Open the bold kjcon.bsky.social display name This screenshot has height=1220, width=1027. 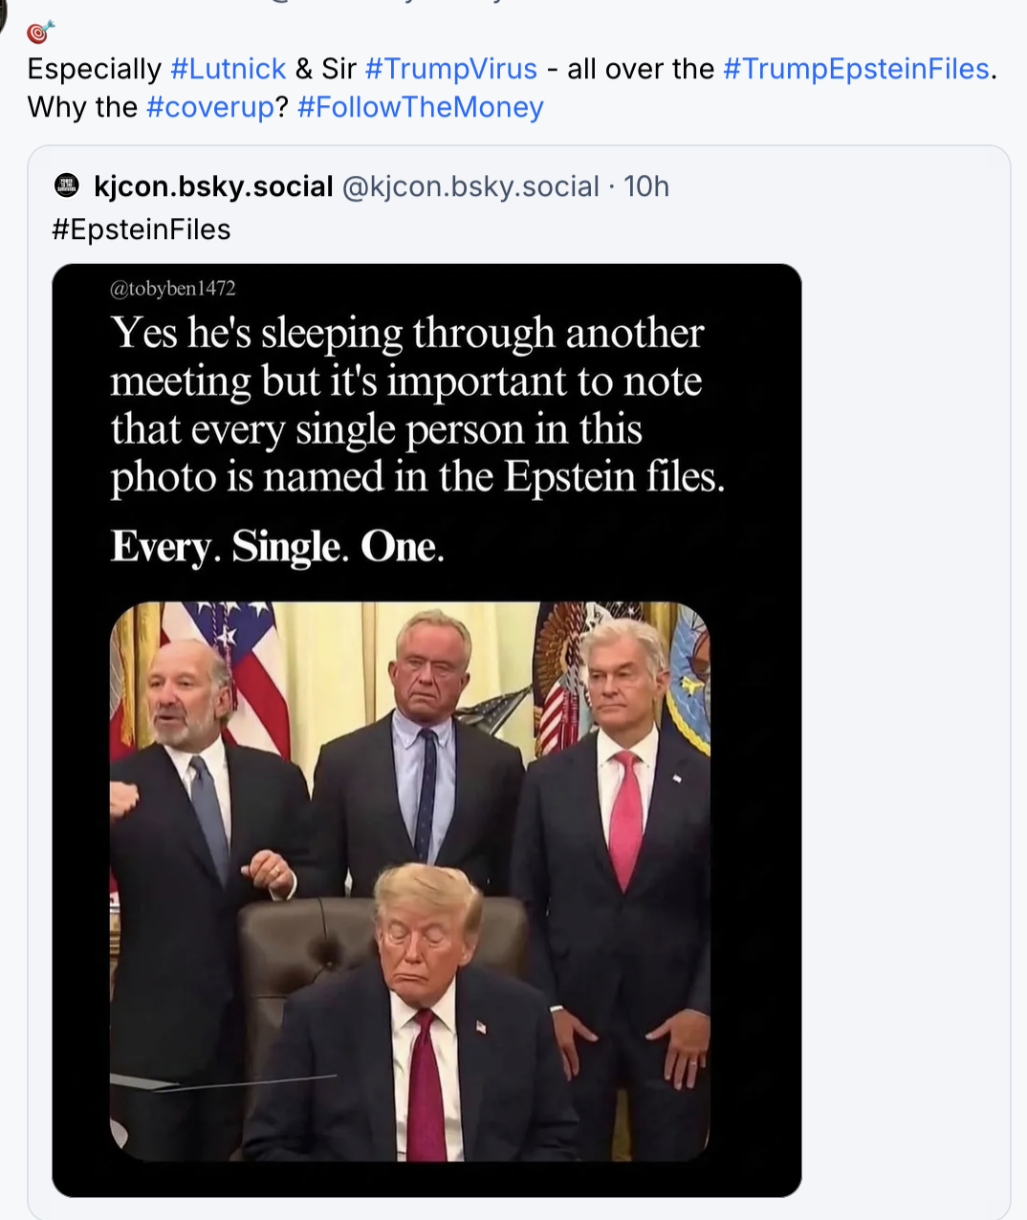point(213,185)
